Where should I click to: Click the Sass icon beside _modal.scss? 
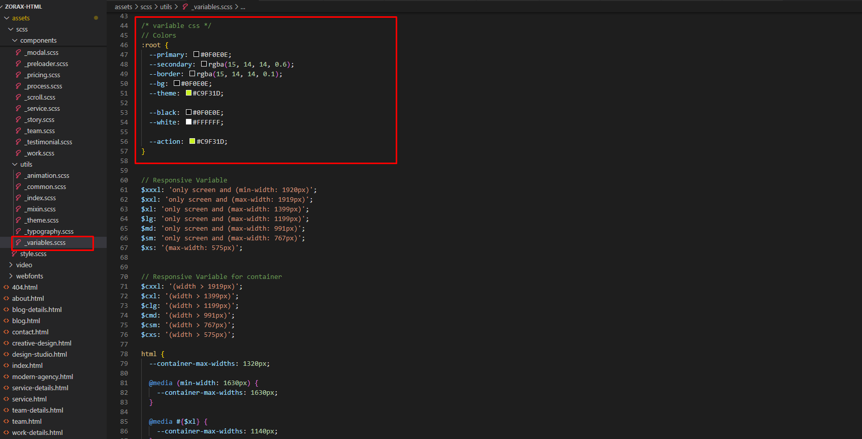[x=18, y=52]
